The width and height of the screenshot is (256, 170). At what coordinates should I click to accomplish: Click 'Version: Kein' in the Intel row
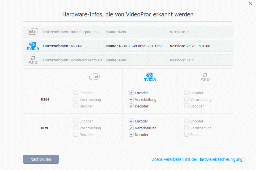pos(182,32)
